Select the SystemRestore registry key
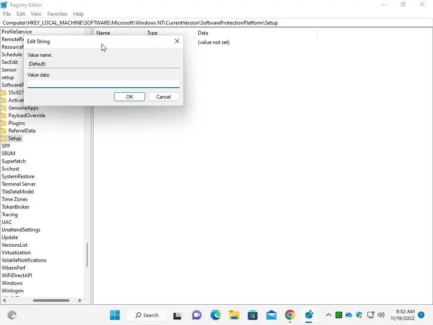The image size is (433, 325). click(18, 176)
